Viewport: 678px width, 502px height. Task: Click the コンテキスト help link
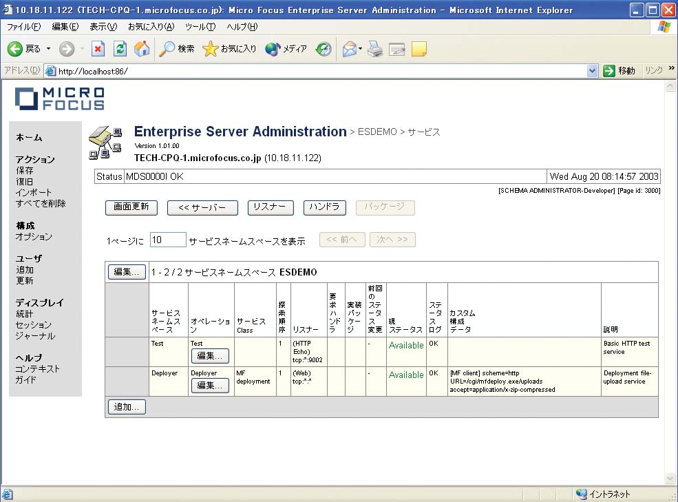[x=38, y=368]
